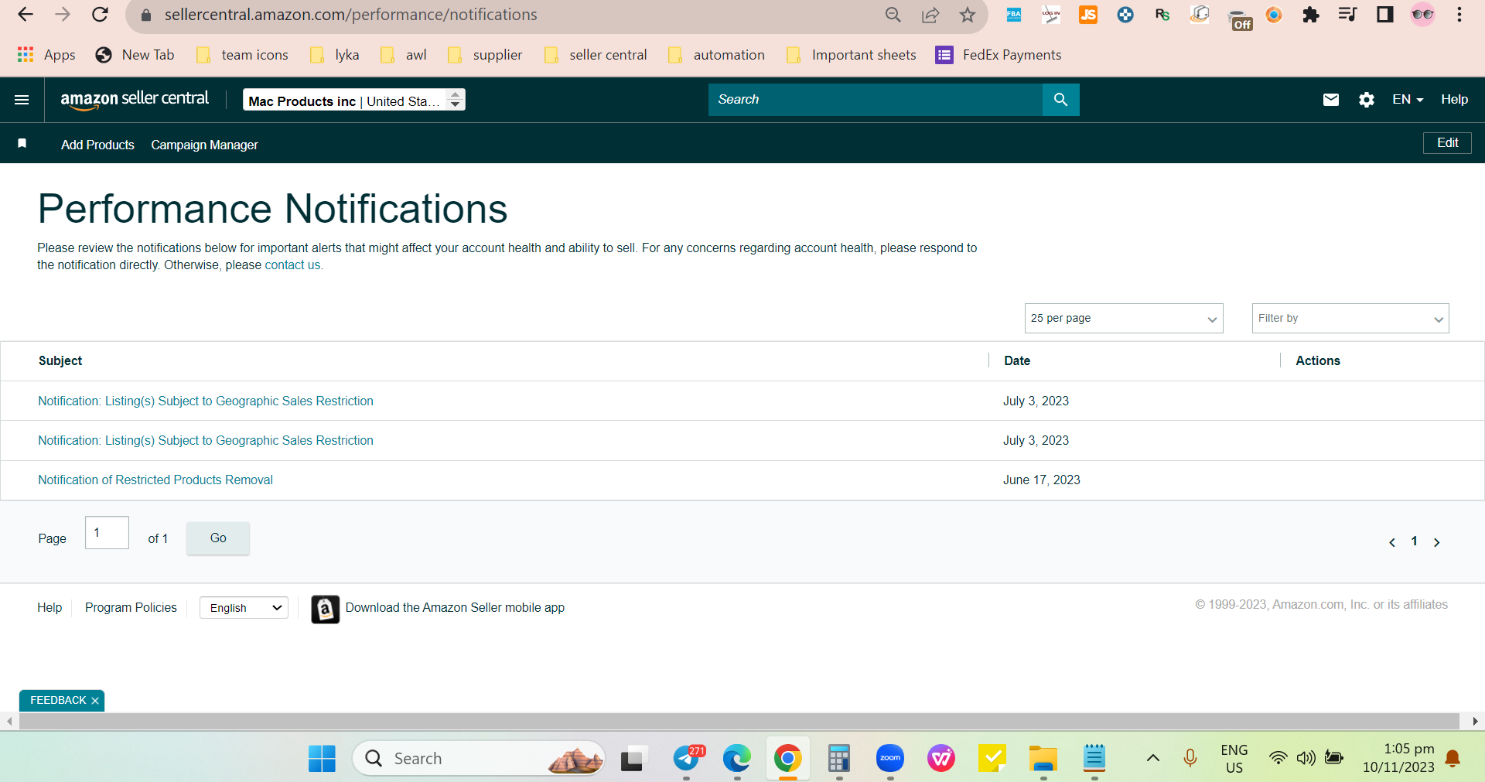Go back with browser back arrow
Viewport: 1485px width, 782px height.
tap(26, 15)
